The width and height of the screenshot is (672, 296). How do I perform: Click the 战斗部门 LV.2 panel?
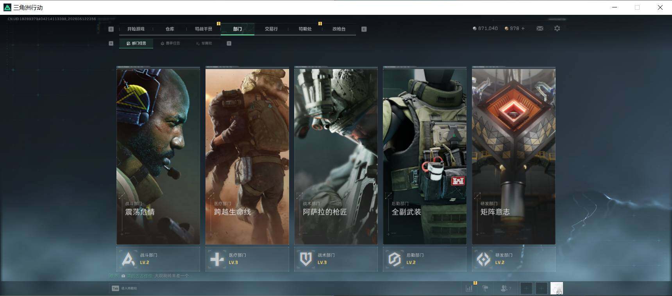point(158,259)
